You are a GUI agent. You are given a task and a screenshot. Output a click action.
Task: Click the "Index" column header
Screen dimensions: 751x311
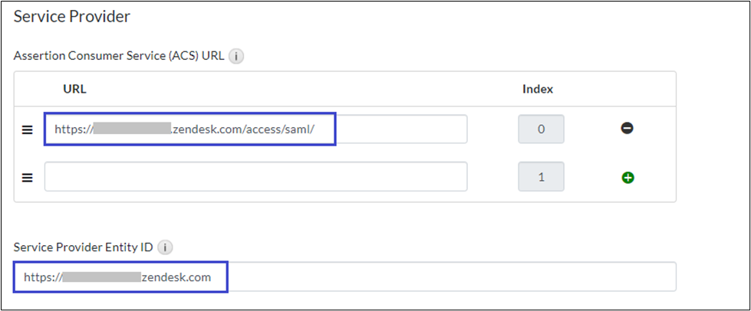538,89
